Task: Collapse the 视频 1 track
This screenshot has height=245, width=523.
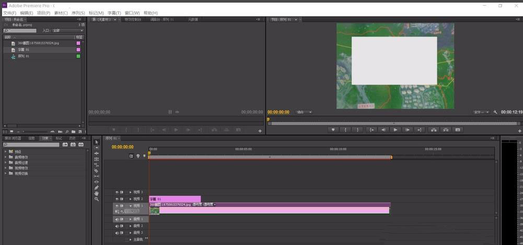Action: (131, 206)
